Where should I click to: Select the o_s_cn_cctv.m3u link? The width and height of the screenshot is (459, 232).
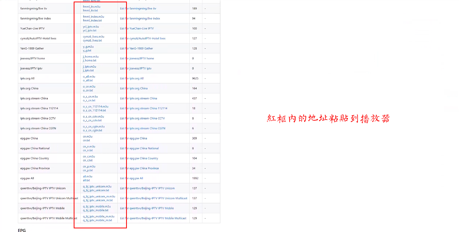[93, 117]
